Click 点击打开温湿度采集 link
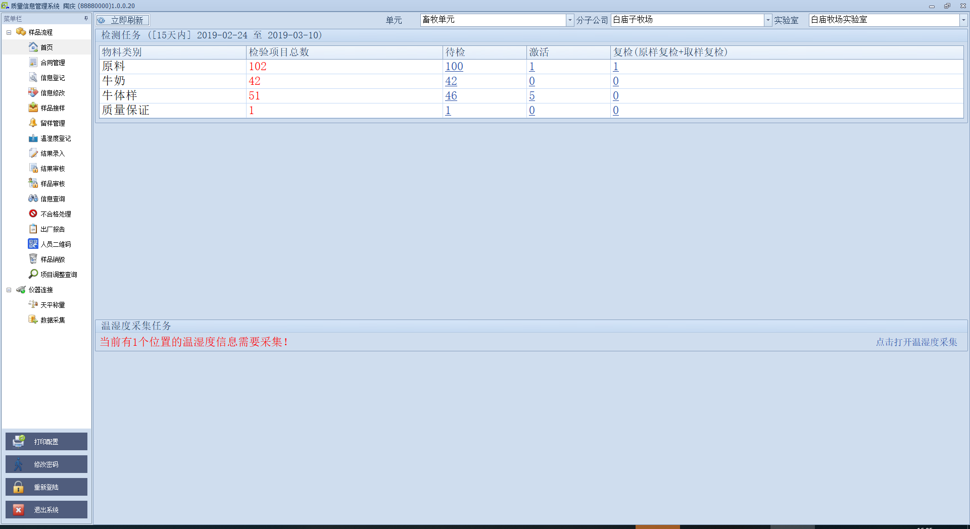This screenshot has width=970, height=529. [x=916, y=342]
